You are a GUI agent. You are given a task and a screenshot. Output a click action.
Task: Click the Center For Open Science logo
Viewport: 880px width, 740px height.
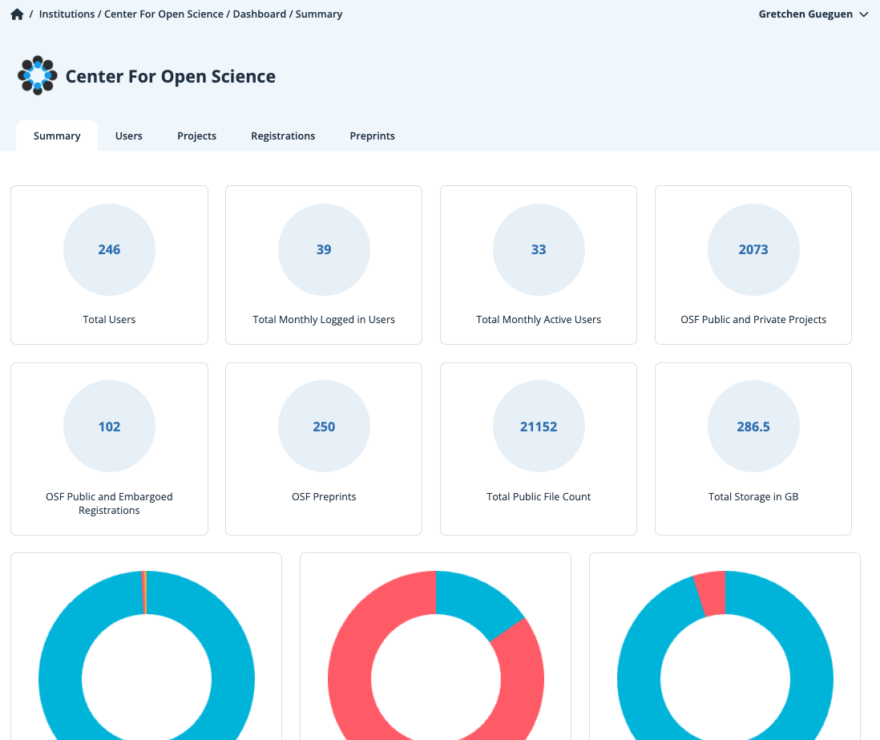coord(38,75)
